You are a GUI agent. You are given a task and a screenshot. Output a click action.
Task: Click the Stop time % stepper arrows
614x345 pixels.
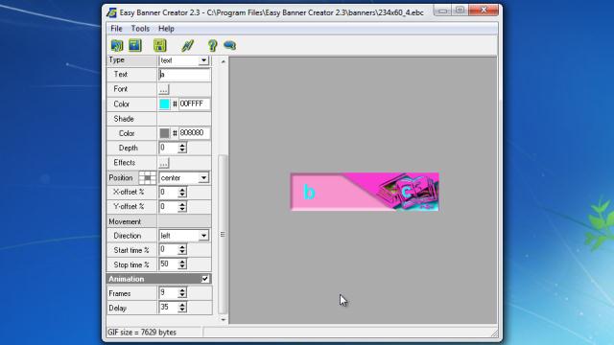coord(182,264)
